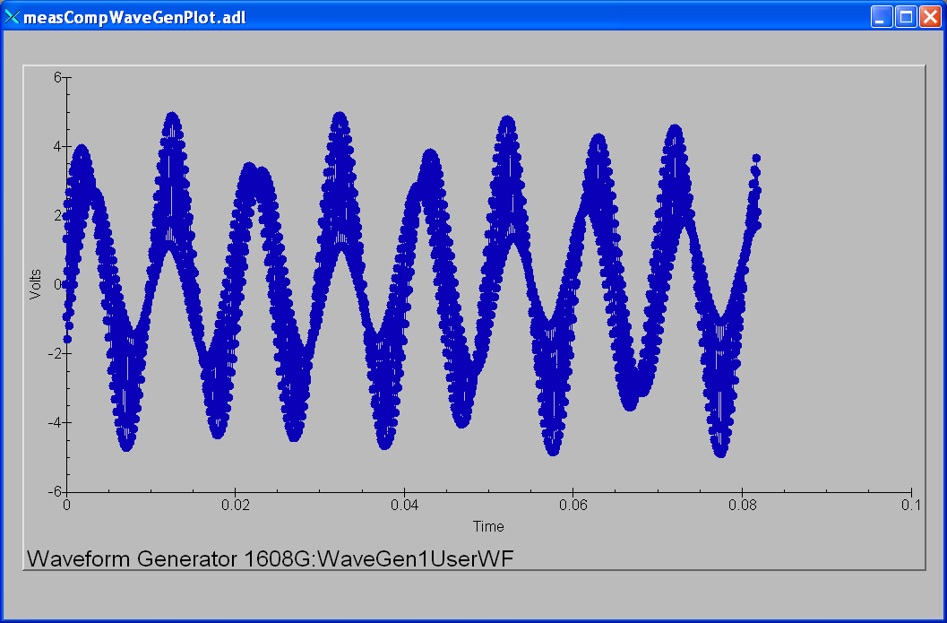Maximize the measCompWaveGenPlot.adl window
This screenshot has width=947, height=623.
click(x=906, y=16)
